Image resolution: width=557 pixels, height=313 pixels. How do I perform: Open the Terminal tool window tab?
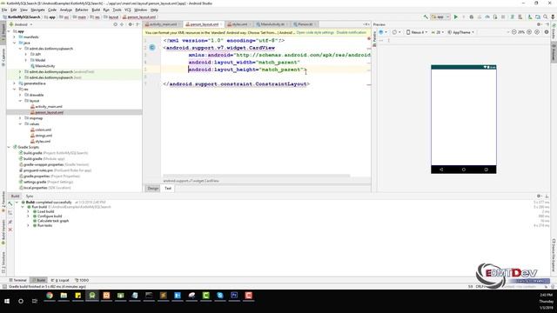click(17, 280)
